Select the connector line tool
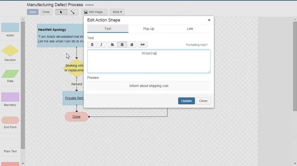 [73, 12]
